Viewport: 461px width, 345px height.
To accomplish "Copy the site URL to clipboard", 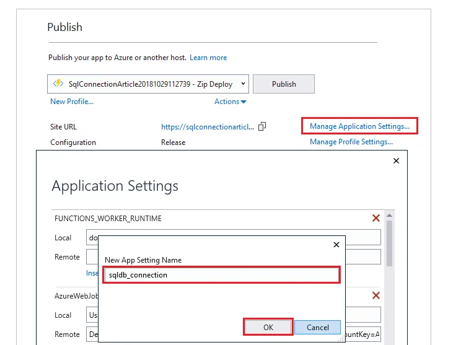I will tap(262, 126).
